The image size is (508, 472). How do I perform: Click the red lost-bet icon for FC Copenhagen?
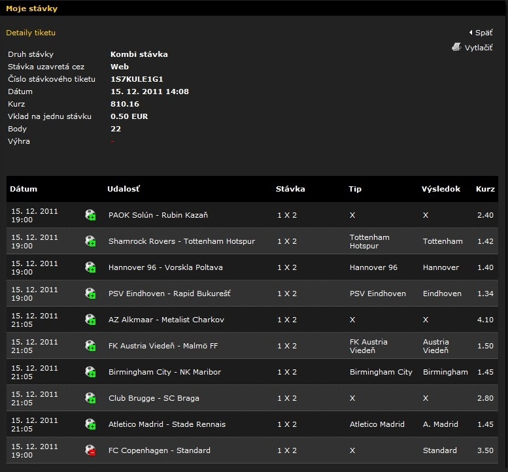[90, 450]
